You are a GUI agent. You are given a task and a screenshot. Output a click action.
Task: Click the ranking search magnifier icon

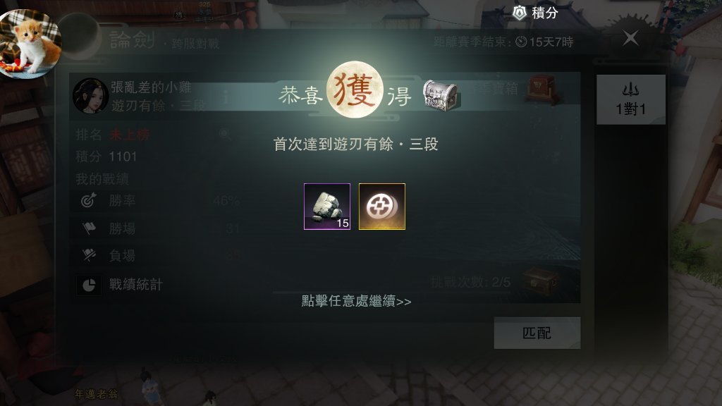pyautogui.click(x=225, y=135)
